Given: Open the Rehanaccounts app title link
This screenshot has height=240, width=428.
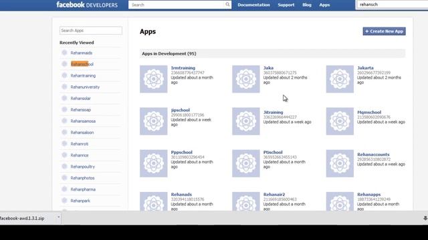Looking at the screenshot, I should coord(373,154).
